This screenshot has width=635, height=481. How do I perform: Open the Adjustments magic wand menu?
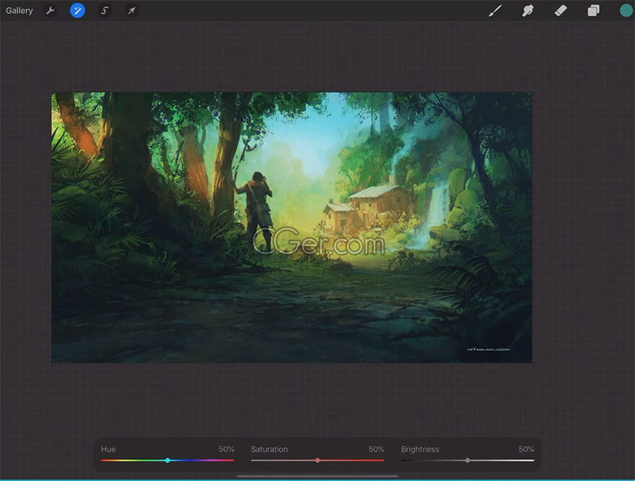[77, 11]
